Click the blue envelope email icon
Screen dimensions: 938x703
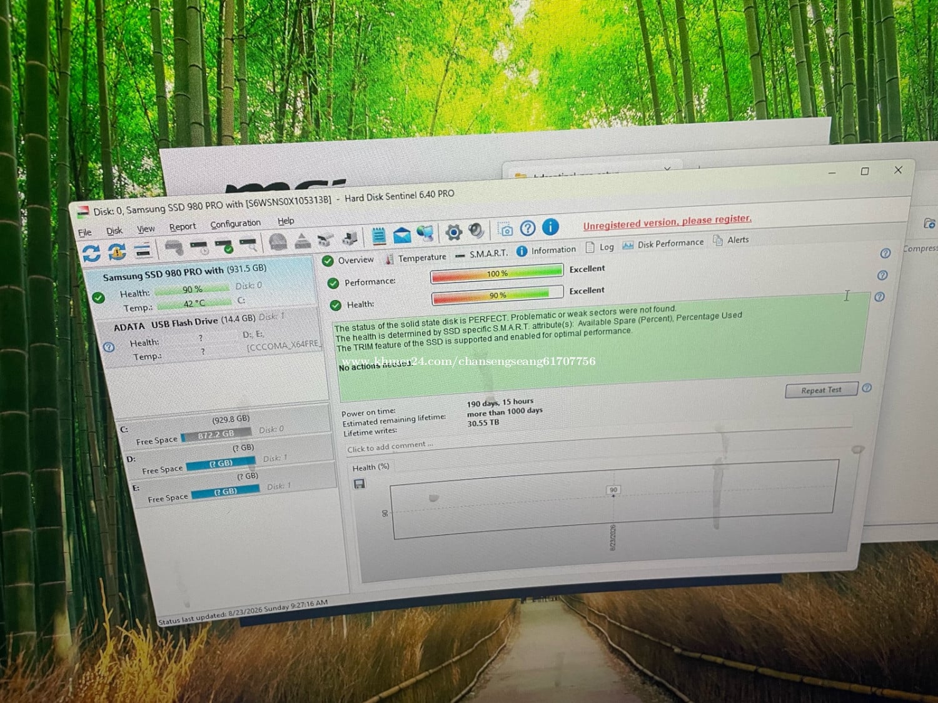coord(402,235)
